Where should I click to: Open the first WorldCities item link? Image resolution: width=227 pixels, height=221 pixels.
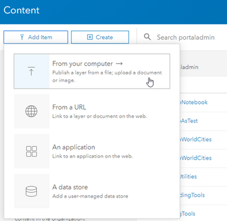pyautogui.click(x=196, y=139)
